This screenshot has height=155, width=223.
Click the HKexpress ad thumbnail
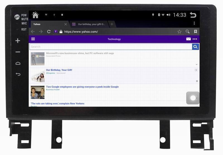click(x=38, y=76)
